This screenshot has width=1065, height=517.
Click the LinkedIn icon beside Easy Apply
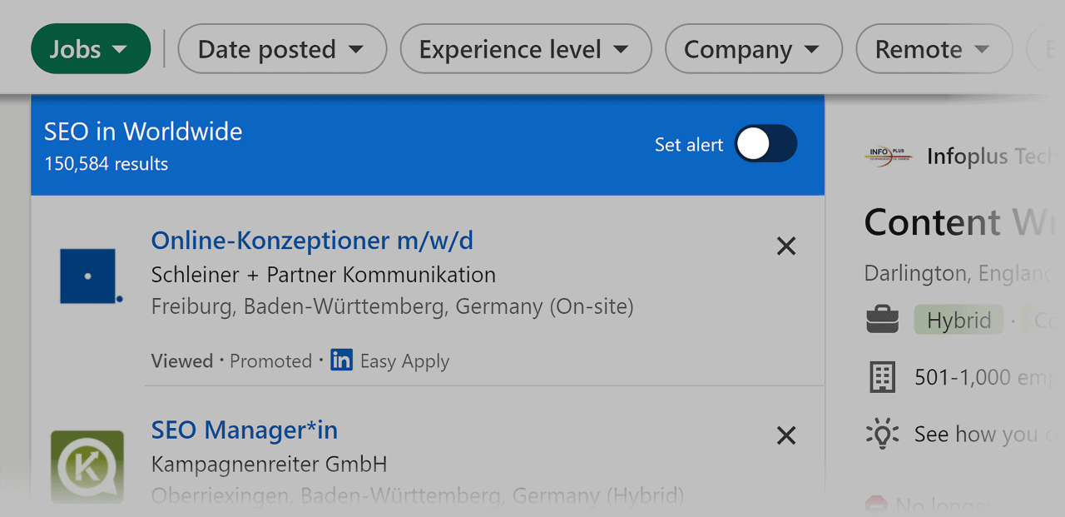(x=341, y=360)
